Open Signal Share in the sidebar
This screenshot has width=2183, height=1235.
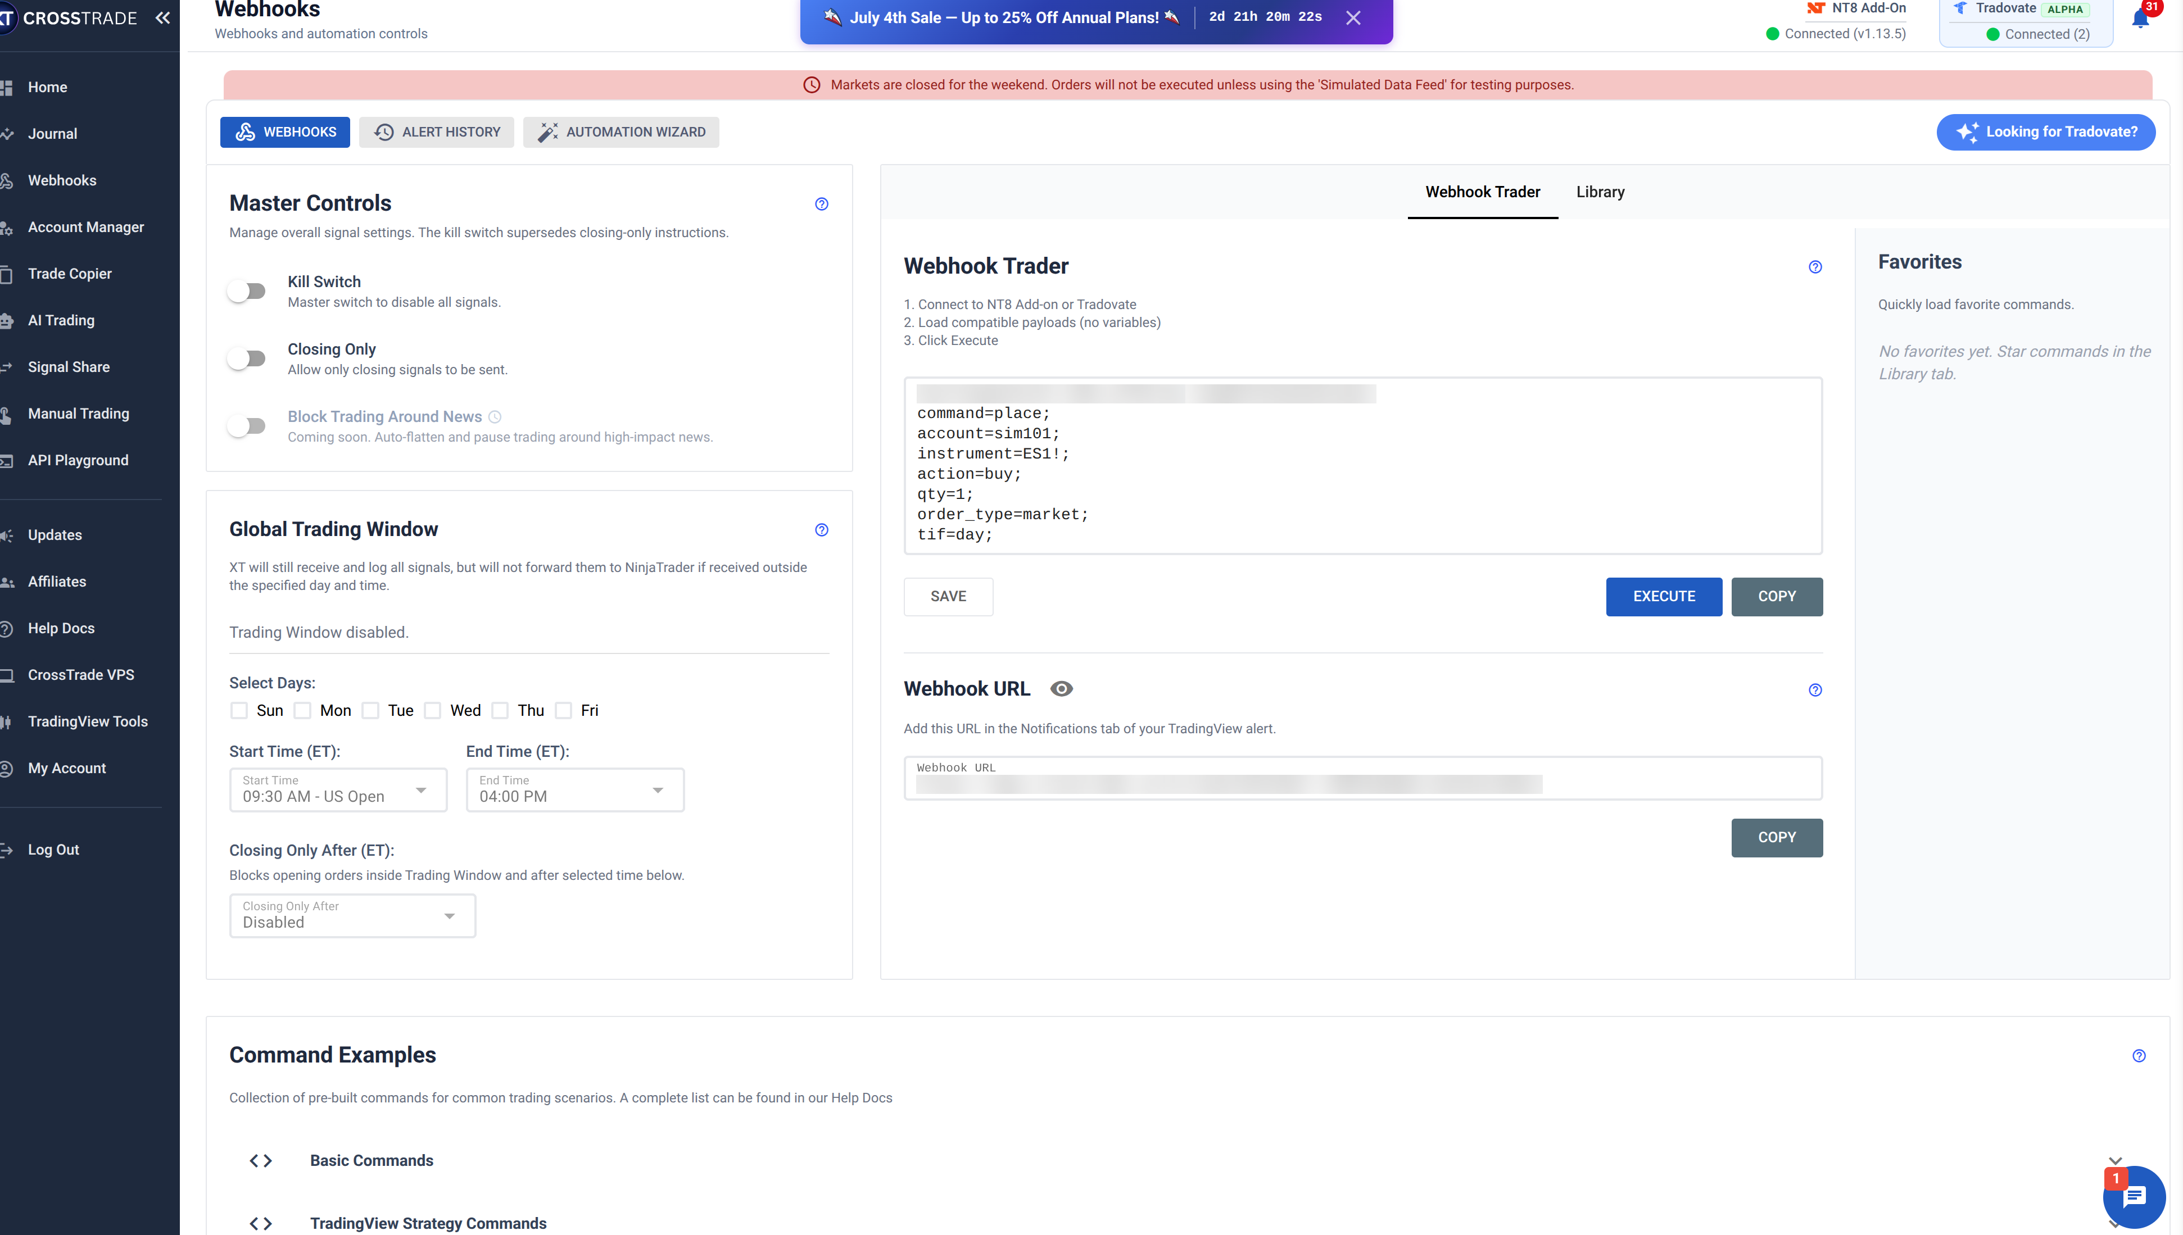[69, 367]
